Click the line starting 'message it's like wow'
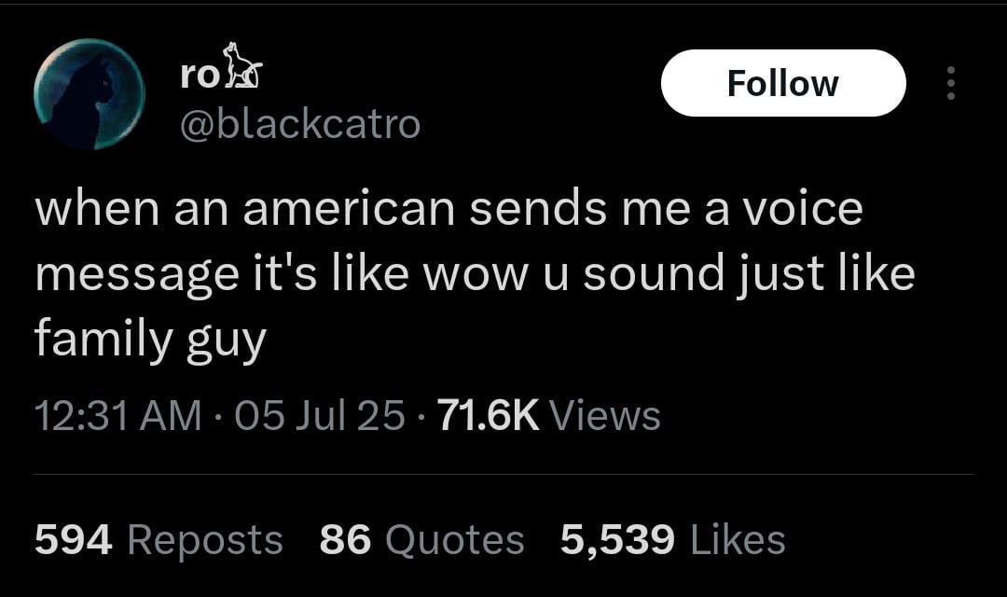 [475, 273]
